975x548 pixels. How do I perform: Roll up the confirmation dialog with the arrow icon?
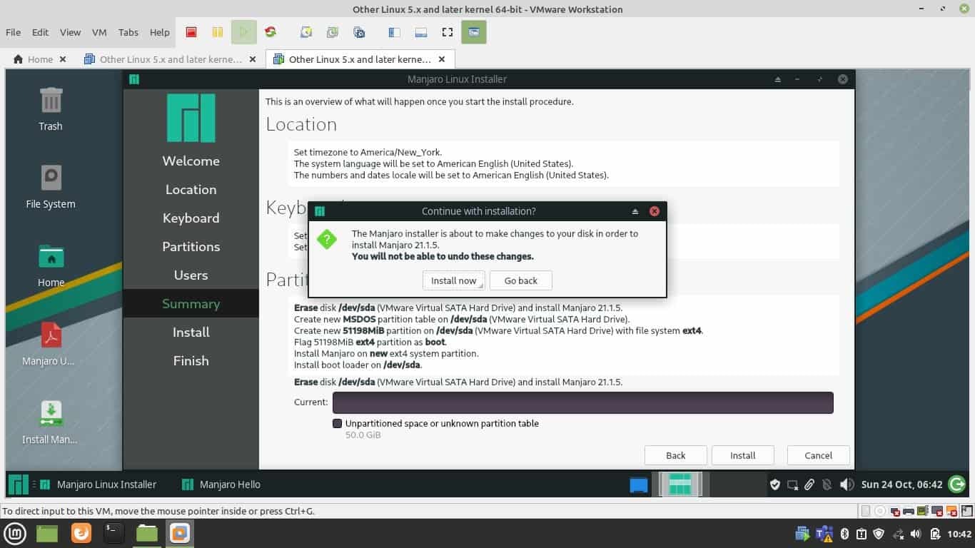(635, 212)
